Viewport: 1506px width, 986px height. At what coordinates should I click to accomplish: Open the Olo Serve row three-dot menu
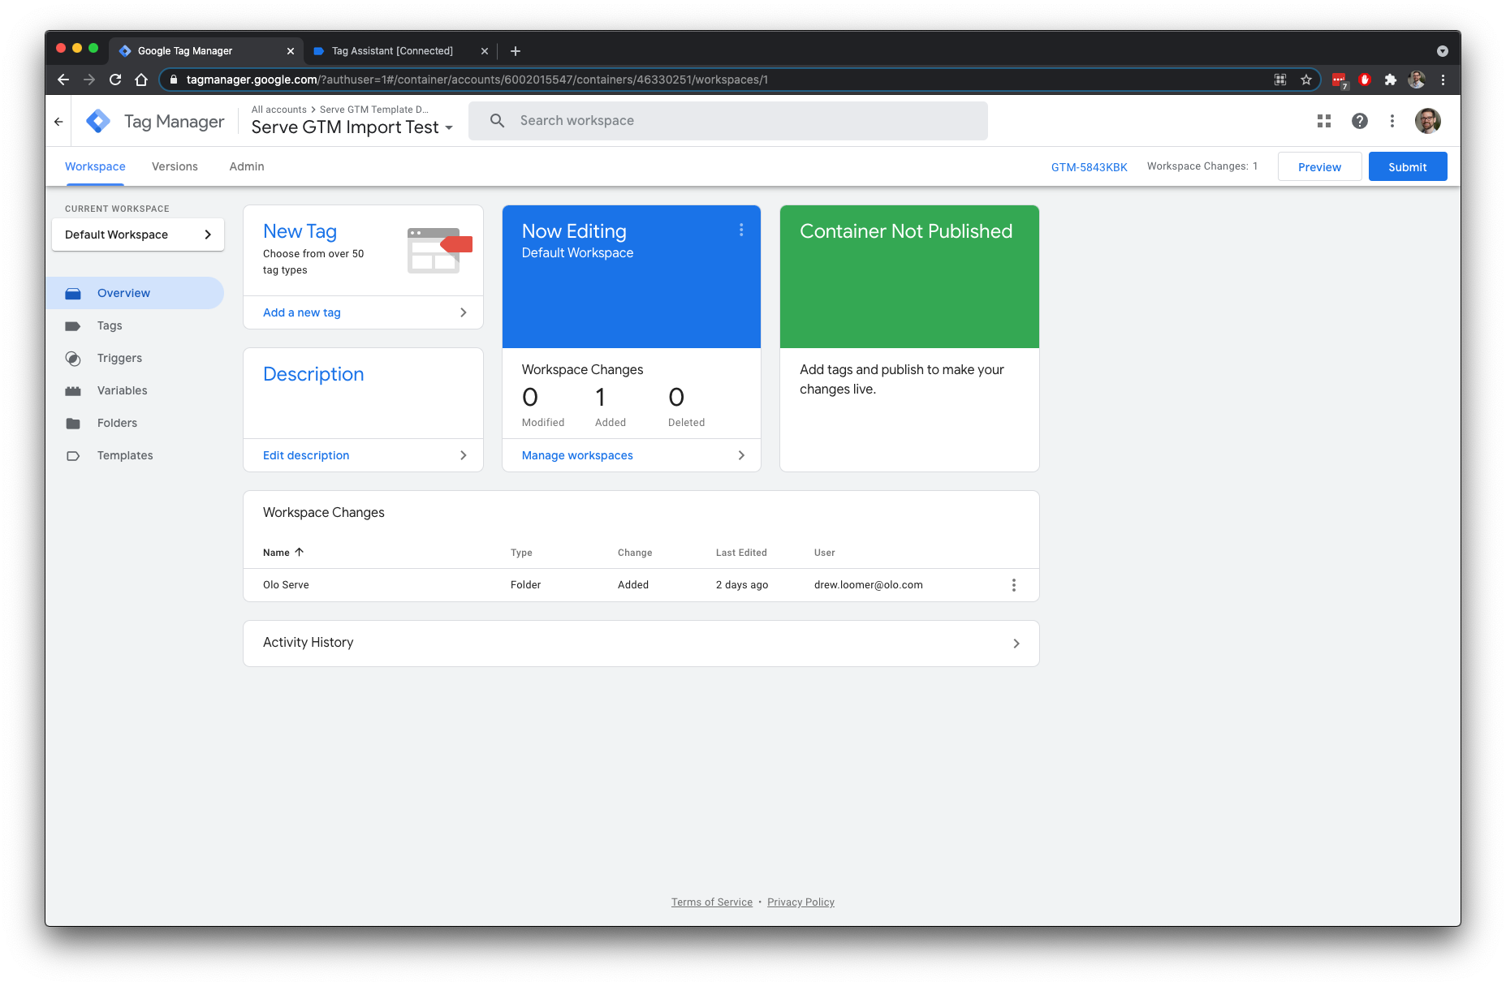pos(1014,585)
